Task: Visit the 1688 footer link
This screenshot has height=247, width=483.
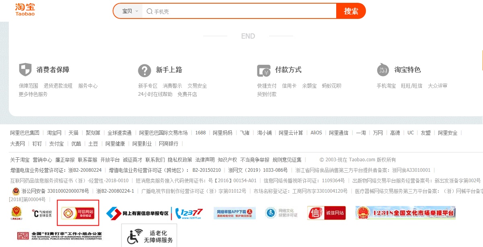Action: [200, 133]
